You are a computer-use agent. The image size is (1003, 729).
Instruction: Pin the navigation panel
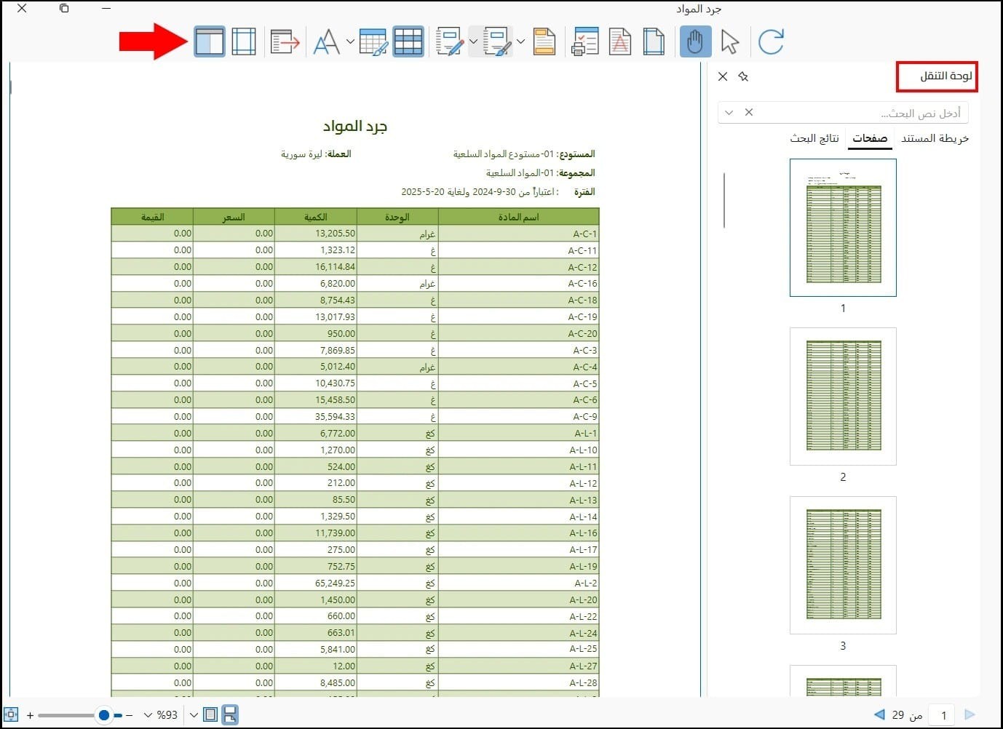tap(743, 76)
